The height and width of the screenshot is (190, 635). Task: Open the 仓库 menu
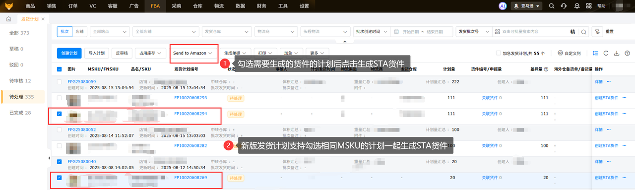197,6
